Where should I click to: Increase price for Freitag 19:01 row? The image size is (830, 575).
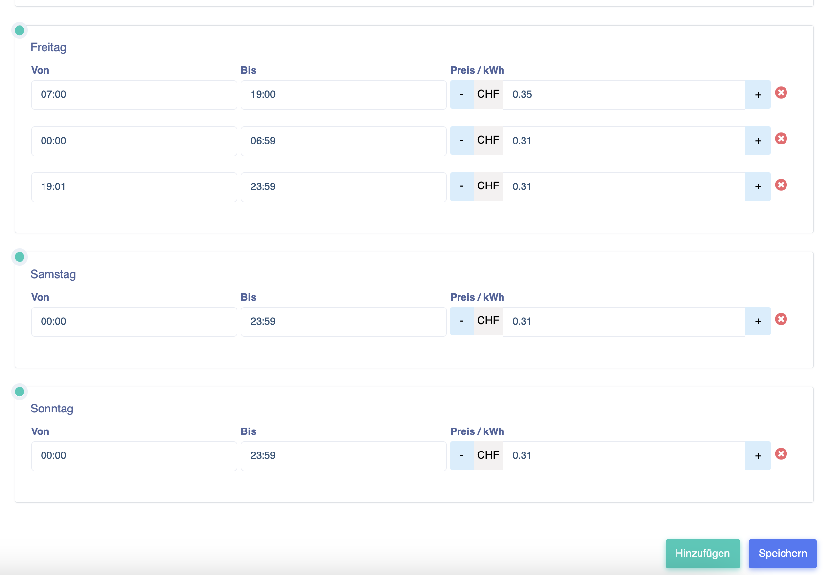758,186
